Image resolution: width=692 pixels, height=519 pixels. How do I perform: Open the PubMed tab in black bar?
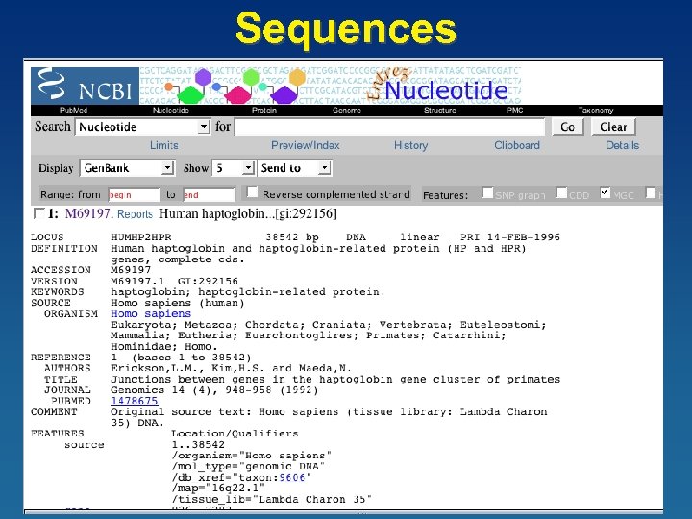coord(73,111)
